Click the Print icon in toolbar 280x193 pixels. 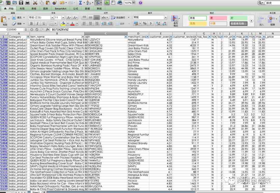click(27, 3)
